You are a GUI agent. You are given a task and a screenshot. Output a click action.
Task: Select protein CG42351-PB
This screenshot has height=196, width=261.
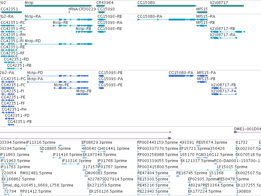click(20, 122)
